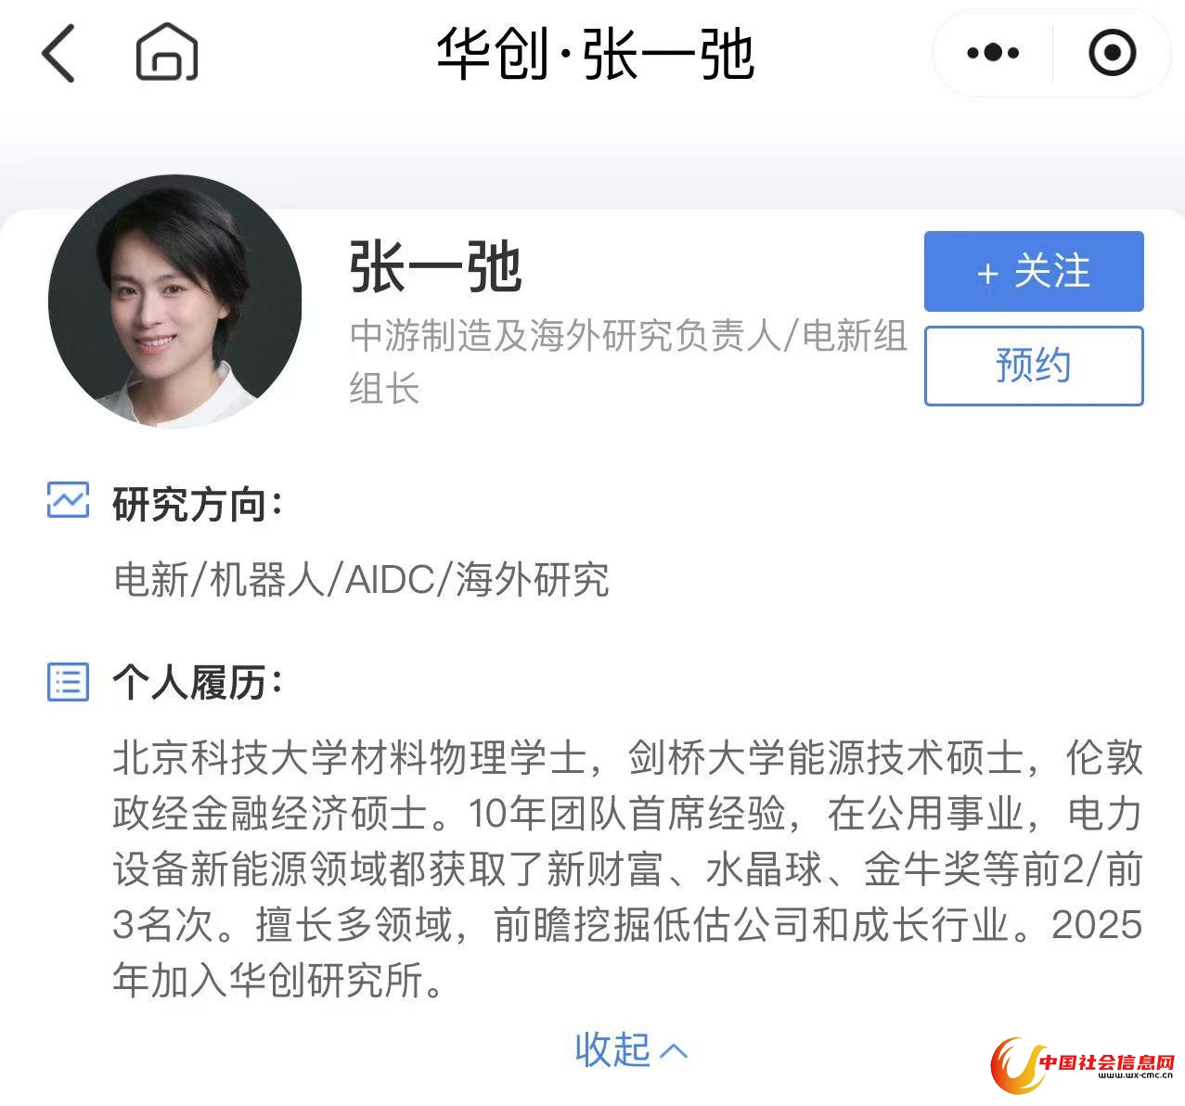Collapse the bio with 收起
Screen dimensions: 1185x1106
point(612,1049)
